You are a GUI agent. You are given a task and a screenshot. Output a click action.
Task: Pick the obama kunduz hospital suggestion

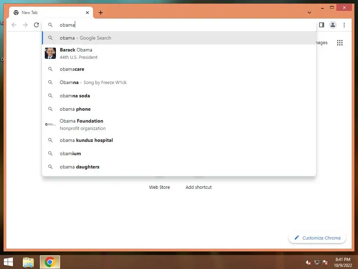pos(179,140)
